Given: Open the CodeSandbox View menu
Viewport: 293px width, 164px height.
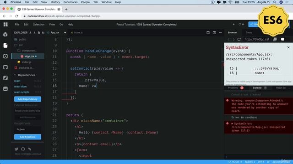Looking at the screenshot, I should pyautogui.click(x=52, y=24).
